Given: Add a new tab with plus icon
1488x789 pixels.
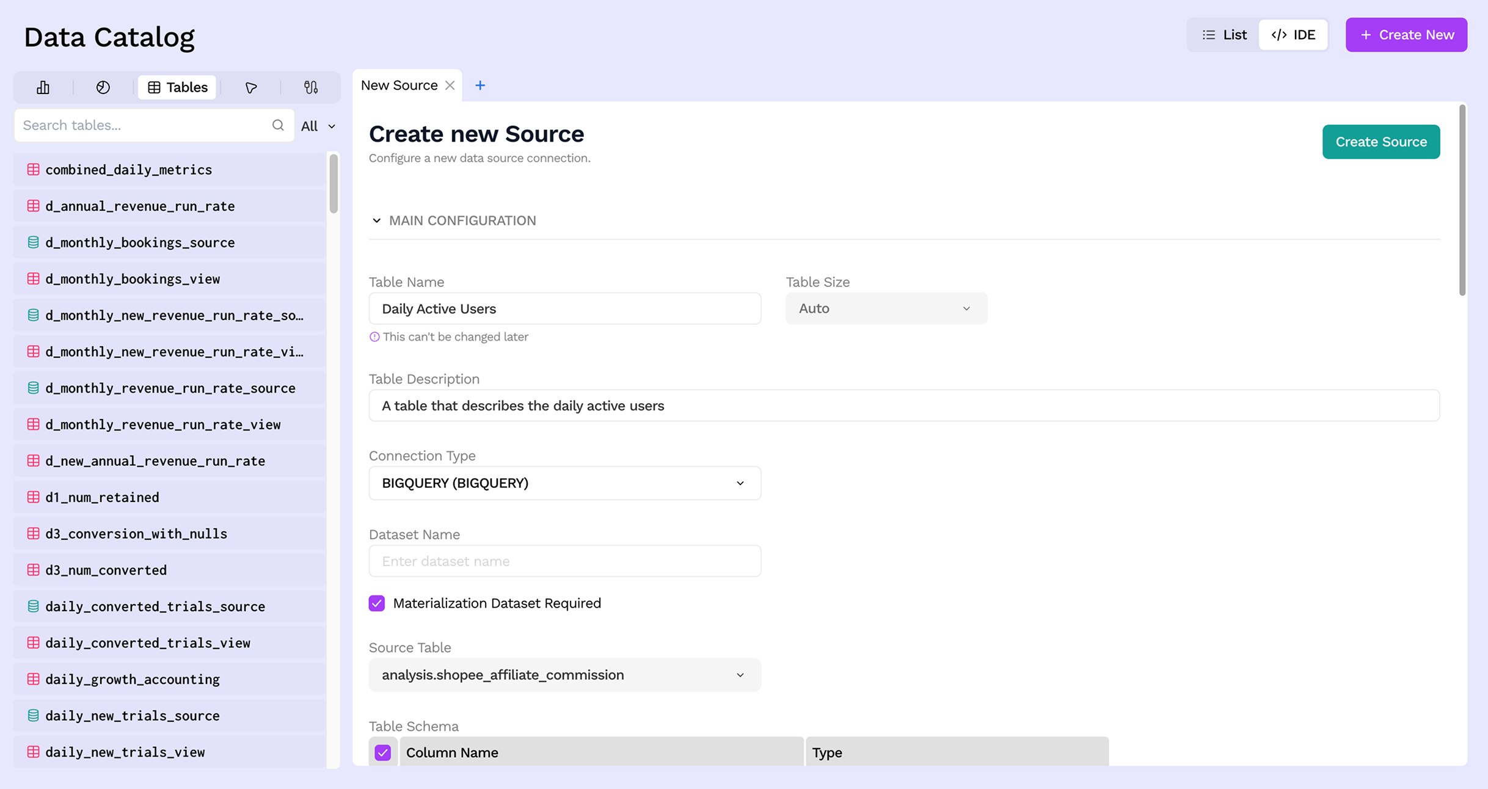Looking at the screenshot, I should (x=480, y=85).
